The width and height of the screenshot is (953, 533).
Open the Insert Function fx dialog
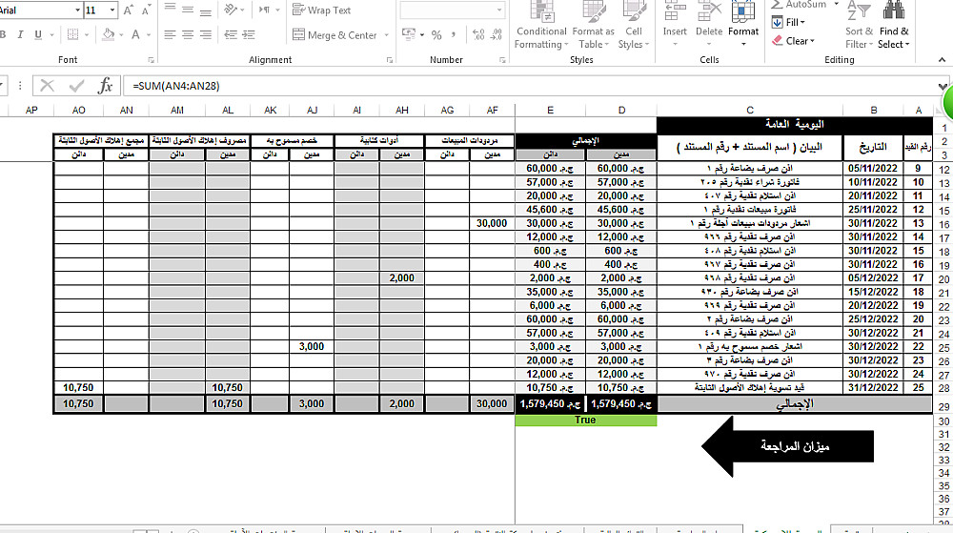105,86
